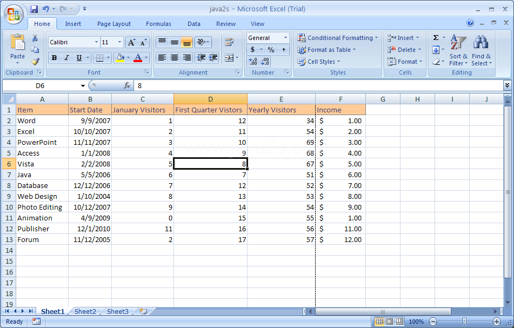
Task: Open the Formulas ribbon tab
Action: 158,24
